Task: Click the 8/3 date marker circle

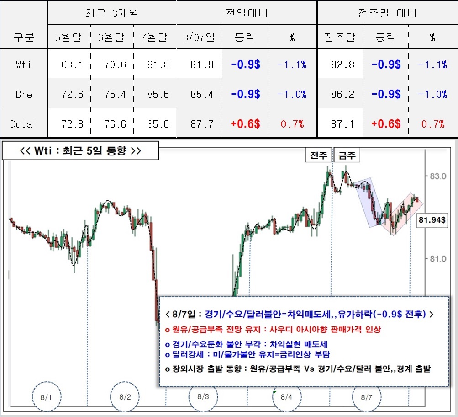Action: (203, 397)
